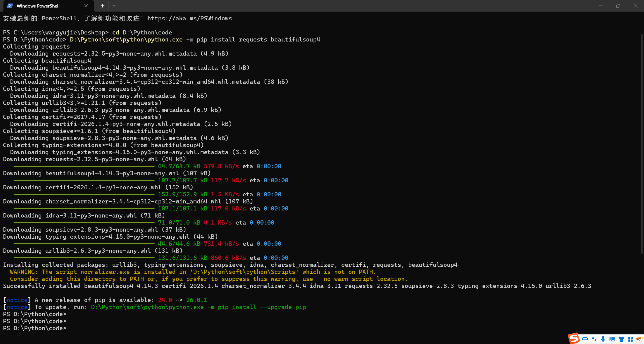
Task: Minimize the terminal window
Action: (x=601, y=6)
